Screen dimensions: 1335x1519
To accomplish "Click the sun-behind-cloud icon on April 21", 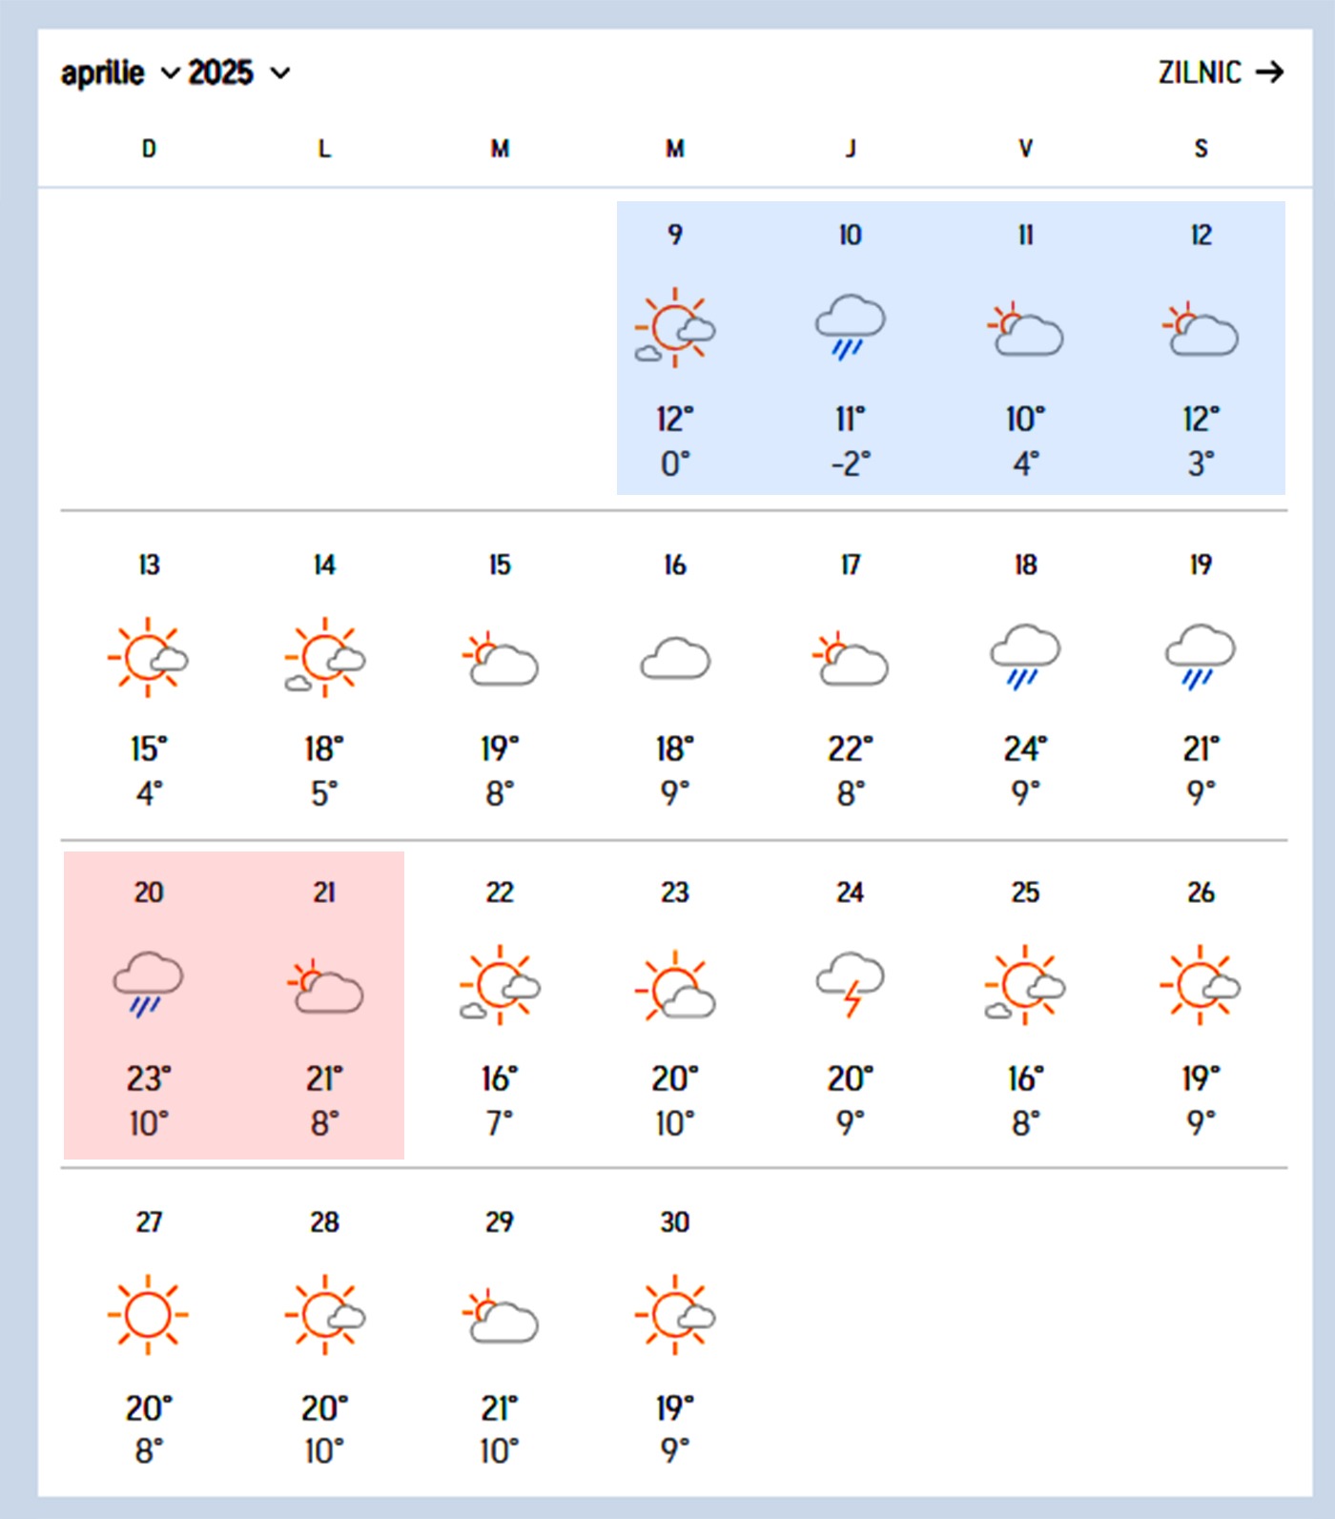I will point(324,987).
